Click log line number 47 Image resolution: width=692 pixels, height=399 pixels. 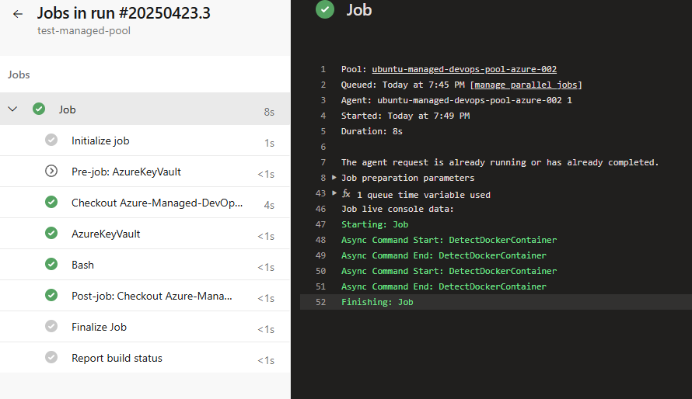[x=321, y=224]
